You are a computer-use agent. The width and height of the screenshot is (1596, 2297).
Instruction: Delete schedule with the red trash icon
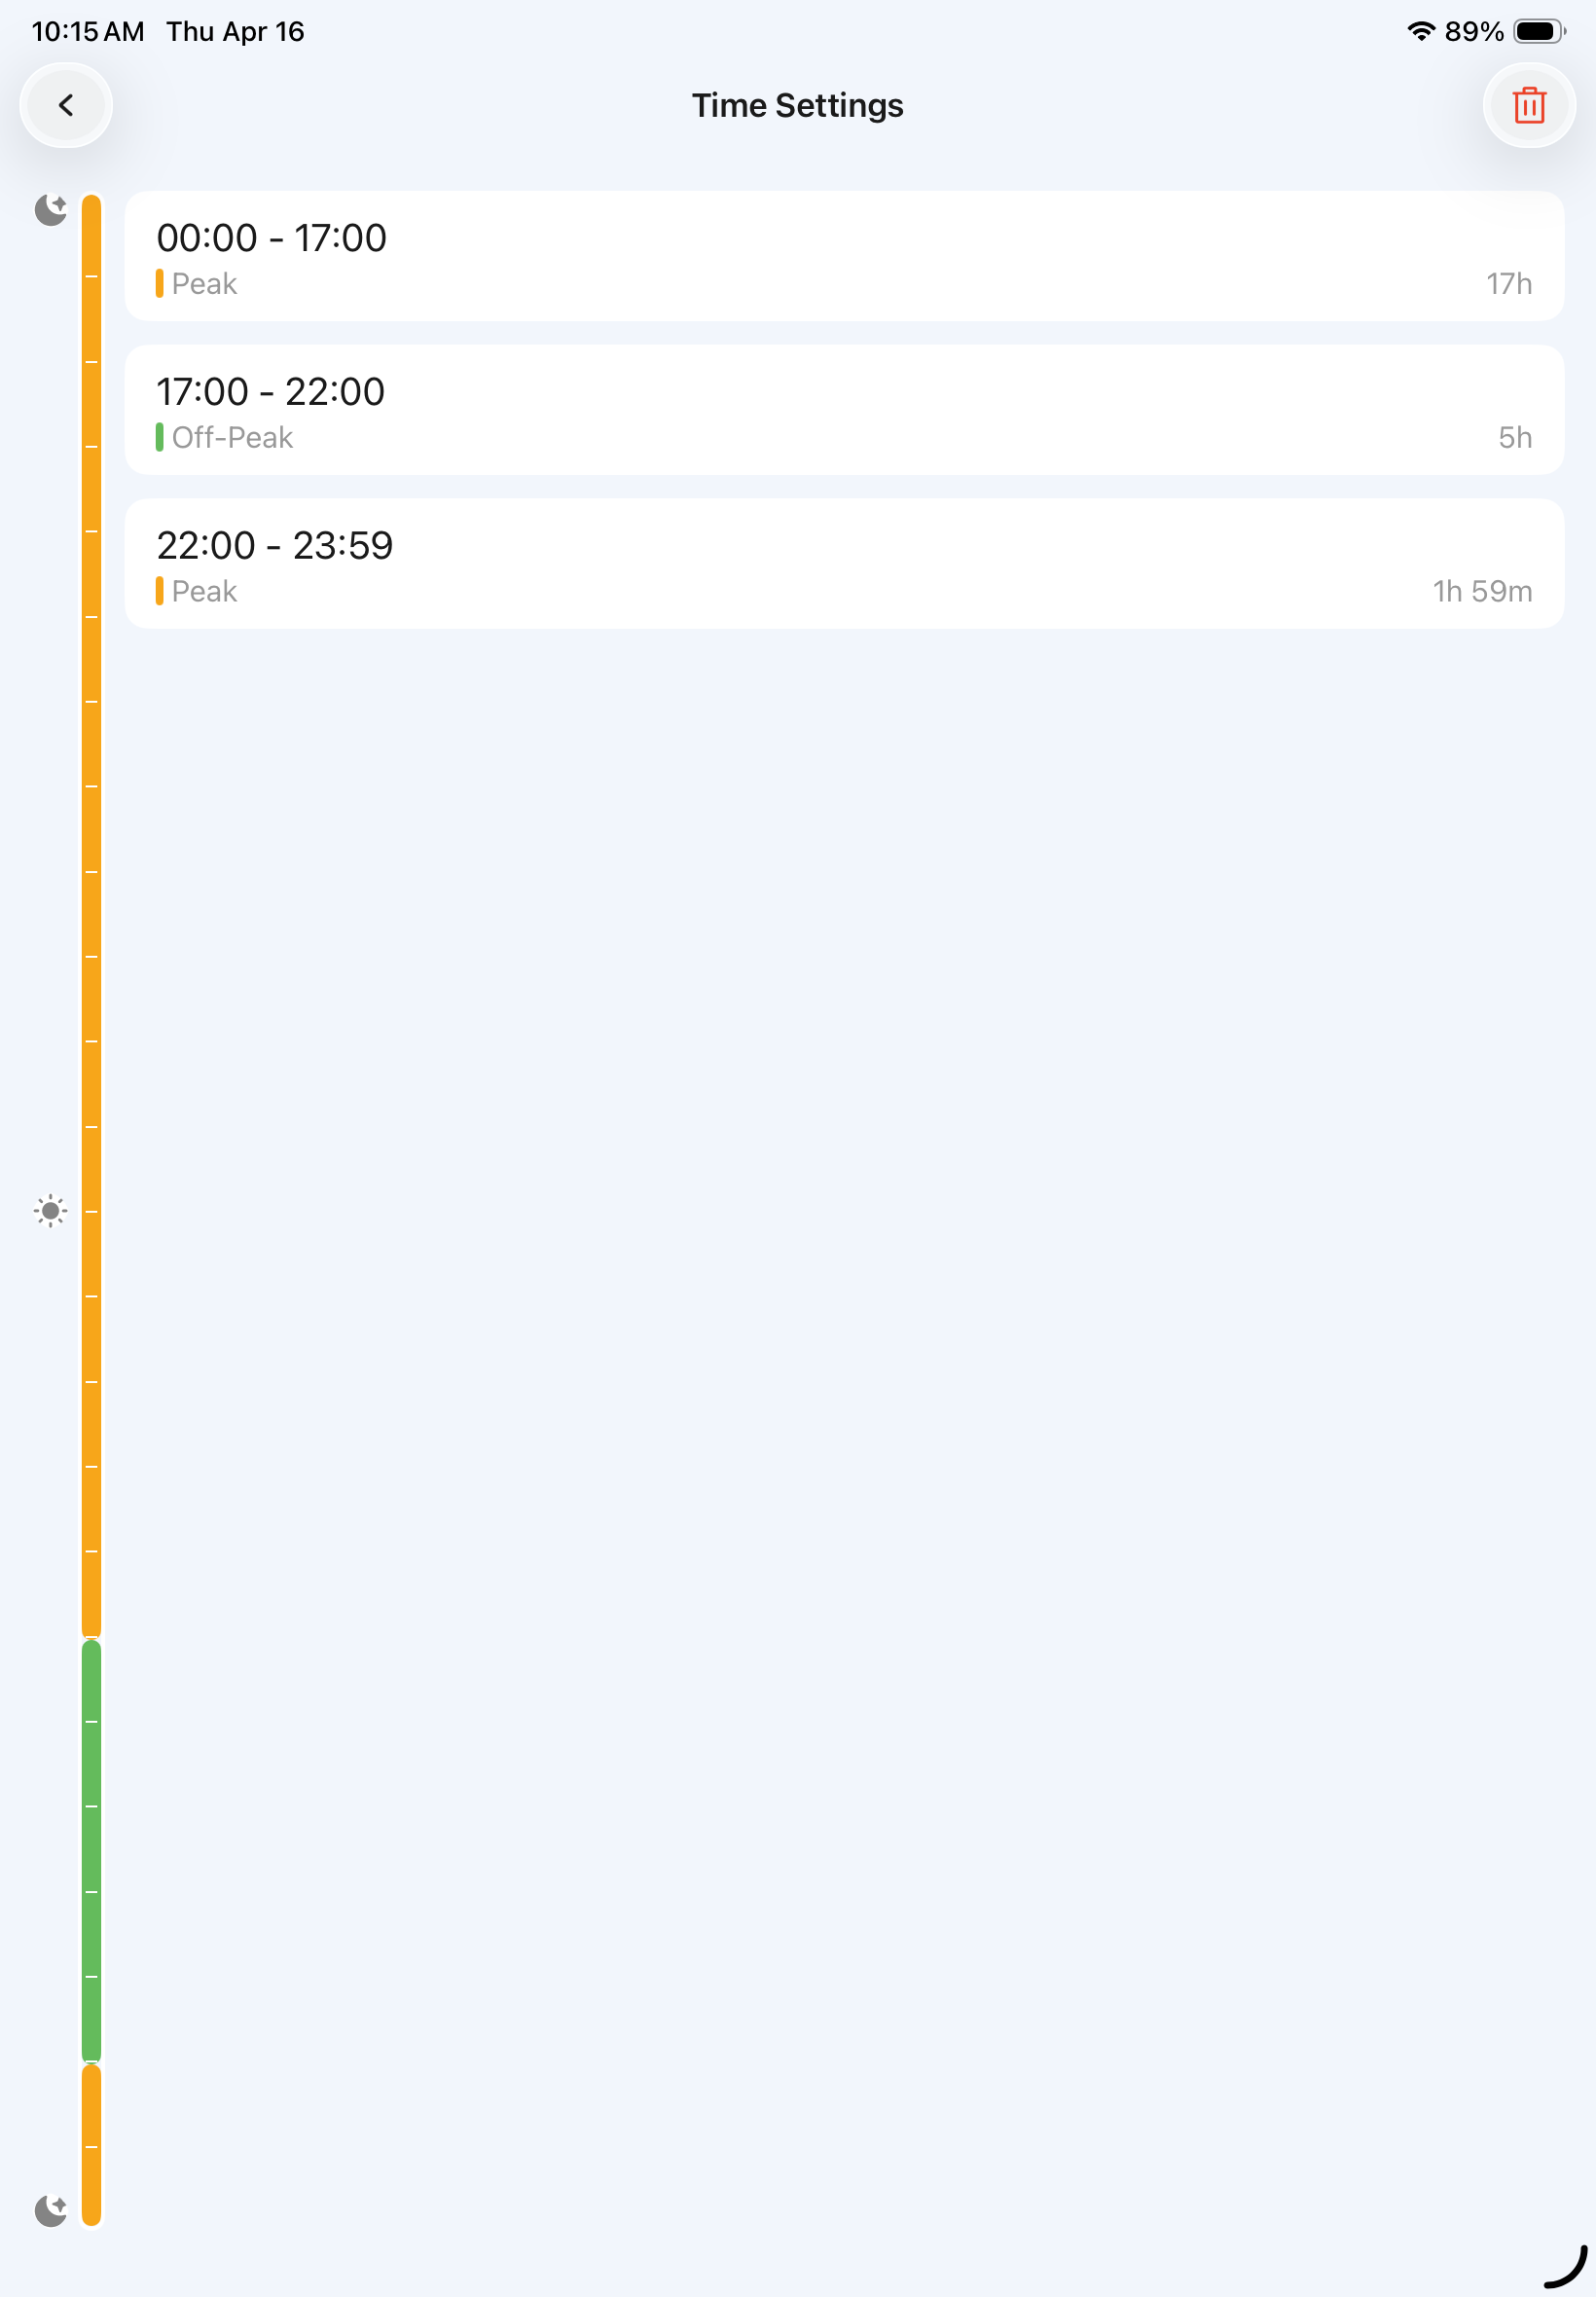pyautogui.click(x=1529, y=105)
